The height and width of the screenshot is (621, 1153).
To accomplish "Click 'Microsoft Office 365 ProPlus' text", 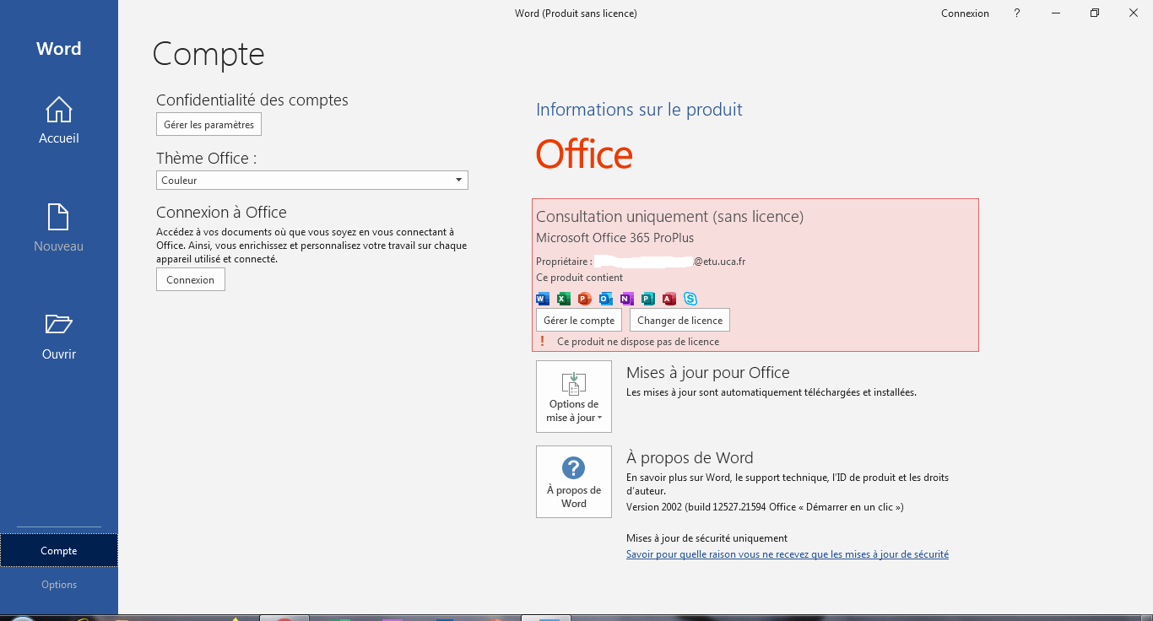I will [615, 238].
